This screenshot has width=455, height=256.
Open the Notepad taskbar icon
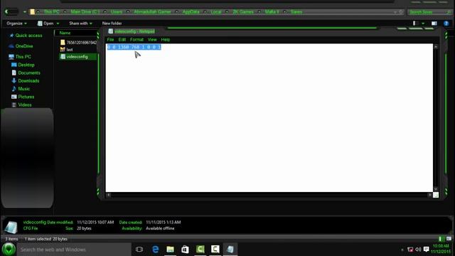point(230,250)
